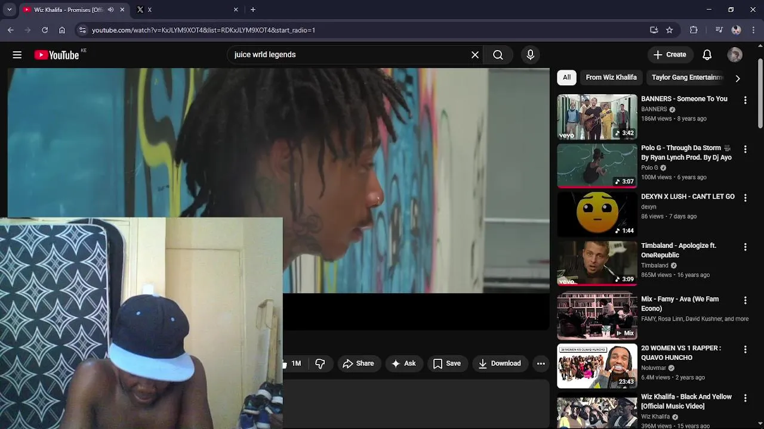Open the YouTube account avatar menu
Image resolution: width=764 pixels, height=429 pixels.
(735, 55)
